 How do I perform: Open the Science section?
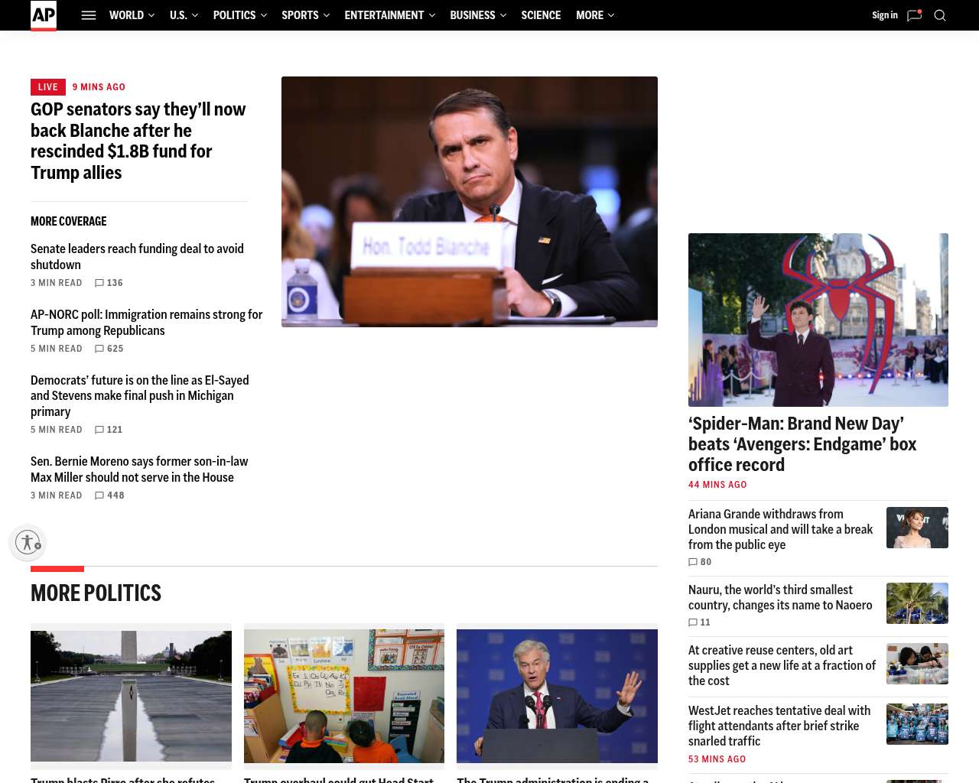point(541,15)
